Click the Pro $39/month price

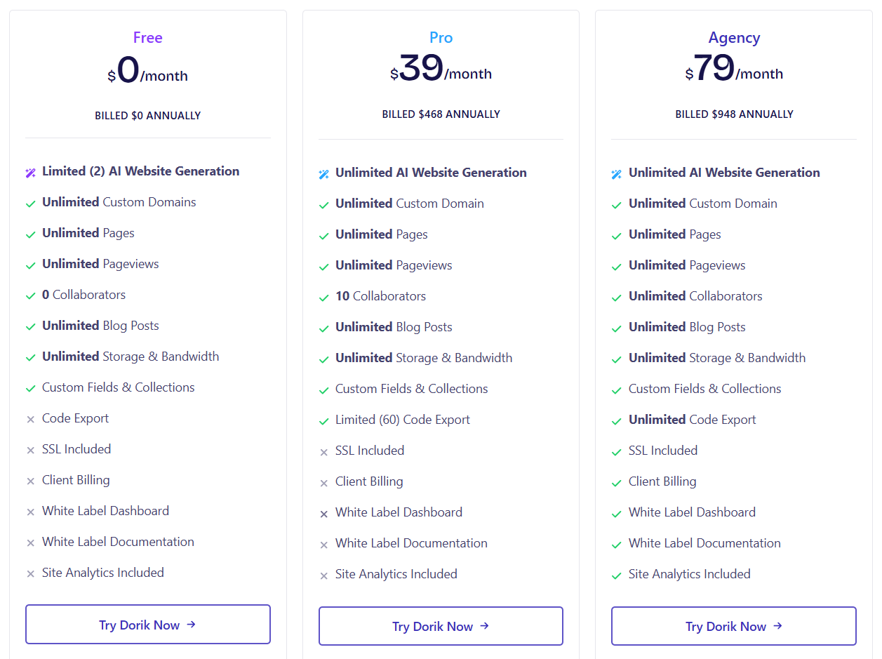point(441,69)
